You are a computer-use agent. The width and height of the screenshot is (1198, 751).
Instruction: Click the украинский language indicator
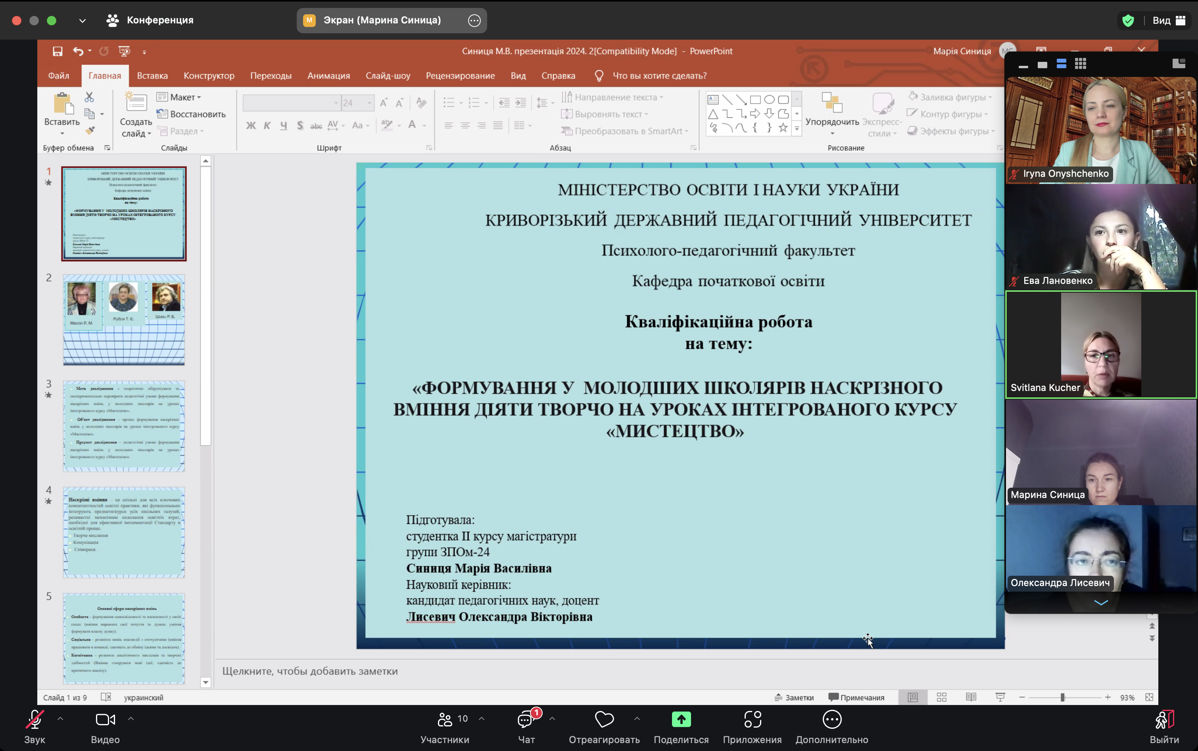click(144, 697)
